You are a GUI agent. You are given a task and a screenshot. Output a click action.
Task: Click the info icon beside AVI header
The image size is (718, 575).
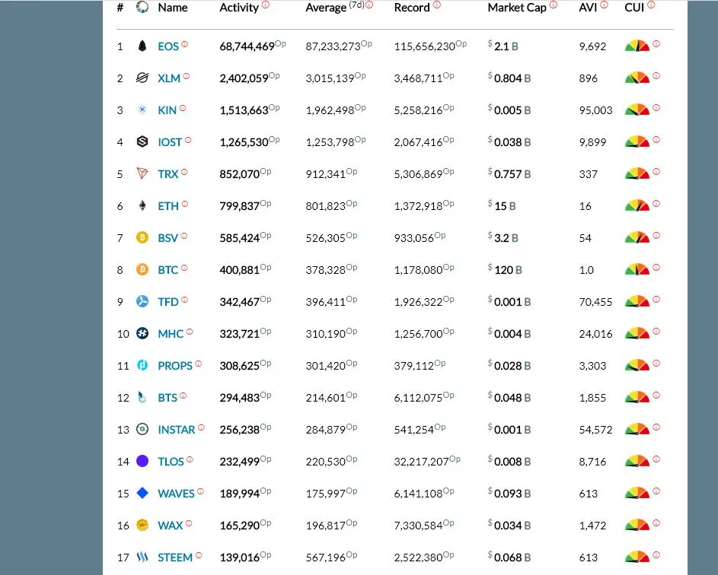click(604, 5)
